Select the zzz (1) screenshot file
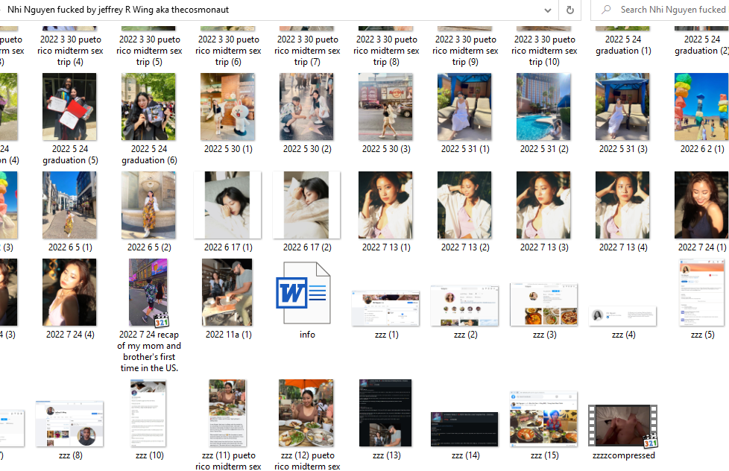 click(x=385, y=308)
